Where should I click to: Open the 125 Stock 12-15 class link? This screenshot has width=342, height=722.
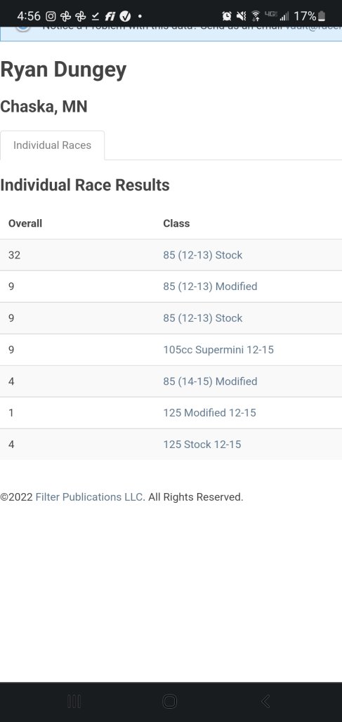(x=202, y=445)
